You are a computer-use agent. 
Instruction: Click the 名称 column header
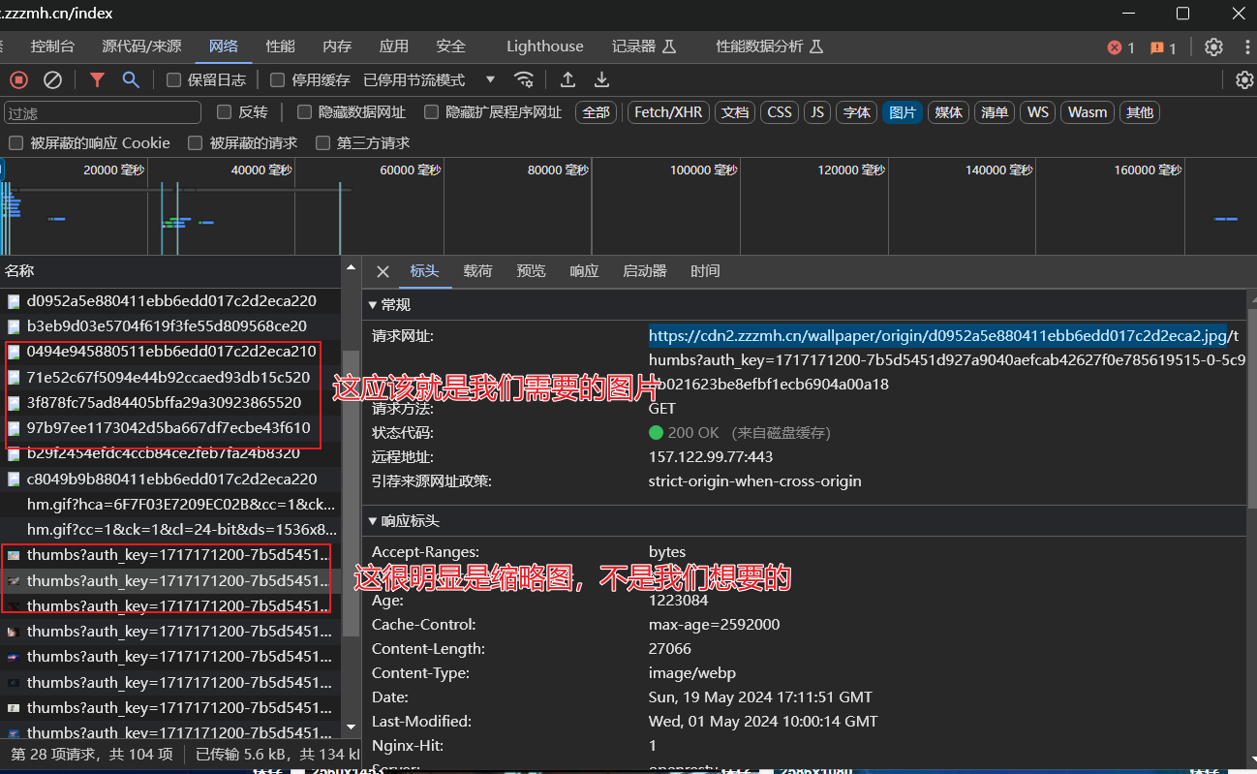click(170, 271)
